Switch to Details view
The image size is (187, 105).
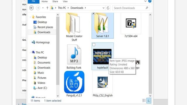[x=144, y=101]
